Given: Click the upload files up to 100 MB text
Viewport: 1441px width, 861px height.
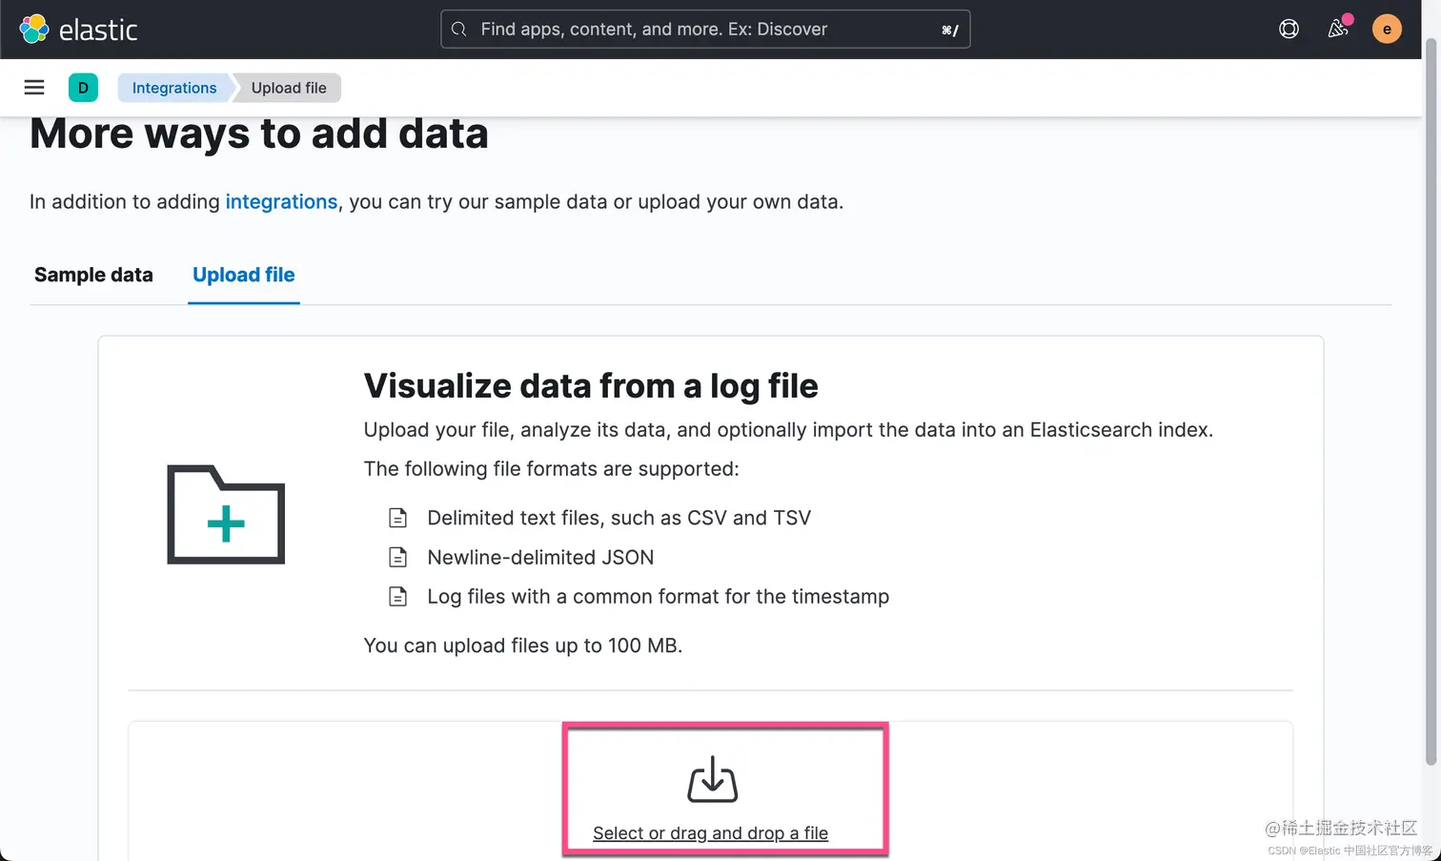Looking at the screenshot, I should (x=523, y=646).
